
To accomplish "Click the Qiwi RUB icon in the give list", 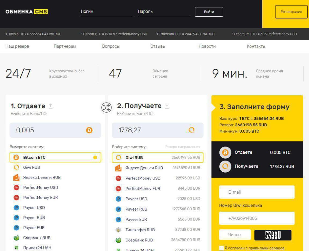I will click(16, 167).
